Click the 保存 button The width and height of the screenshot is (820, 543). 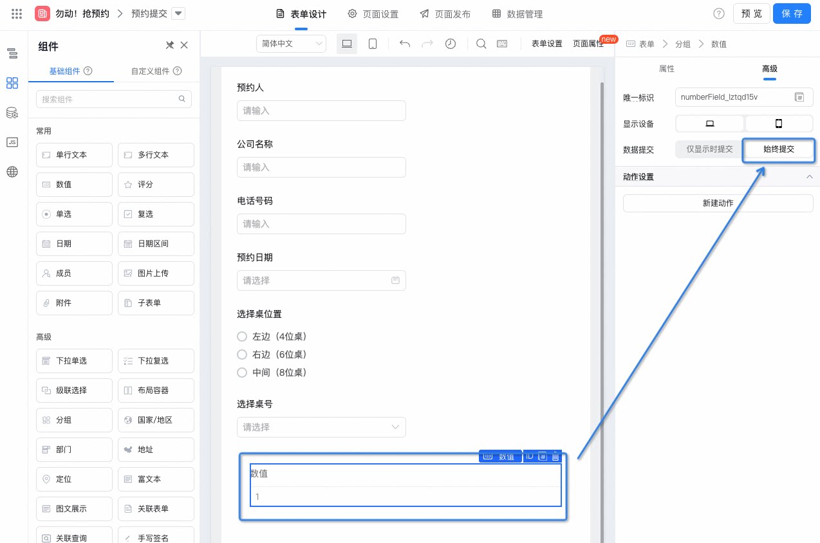[792, 14]
